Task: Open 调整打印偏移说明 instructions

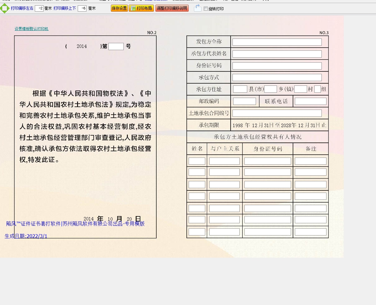Action: coord(172,8)
